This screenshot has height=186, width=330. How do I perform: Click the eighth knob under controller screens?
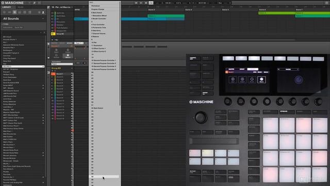pos(318,102)
